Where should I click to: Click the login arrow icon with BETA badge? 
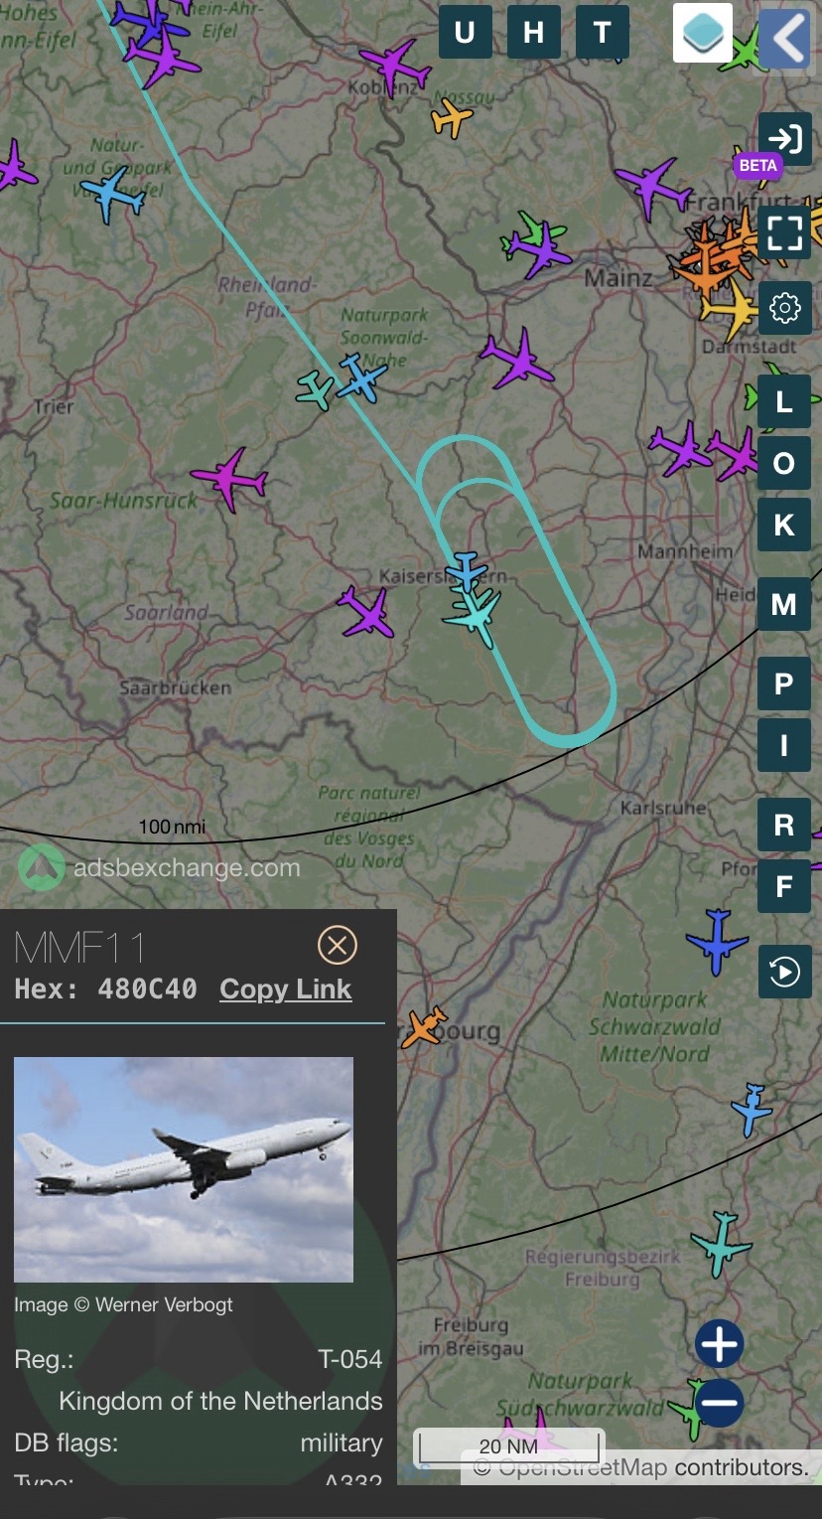pos(784,139)
